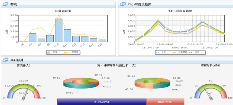Screen dimensions: 233x105
Task: Select the G10 bar in channel chart
Action: [59, 30]
